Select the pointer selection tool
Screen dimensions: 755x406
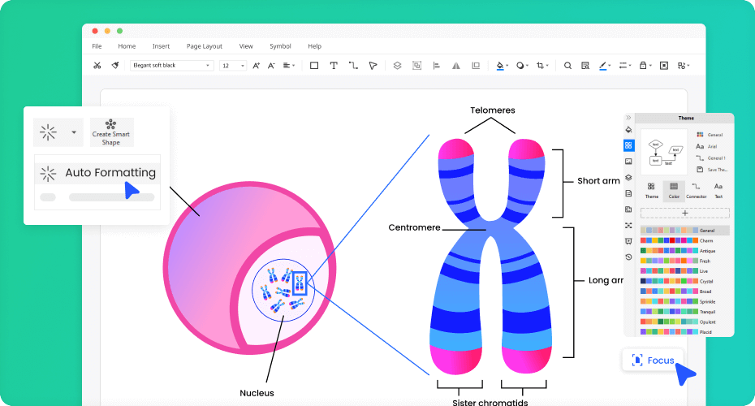tap(373, 66)
